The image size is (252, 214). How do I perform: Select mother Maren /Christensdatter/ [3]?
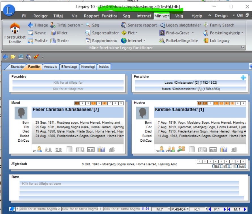click(191, 89)
